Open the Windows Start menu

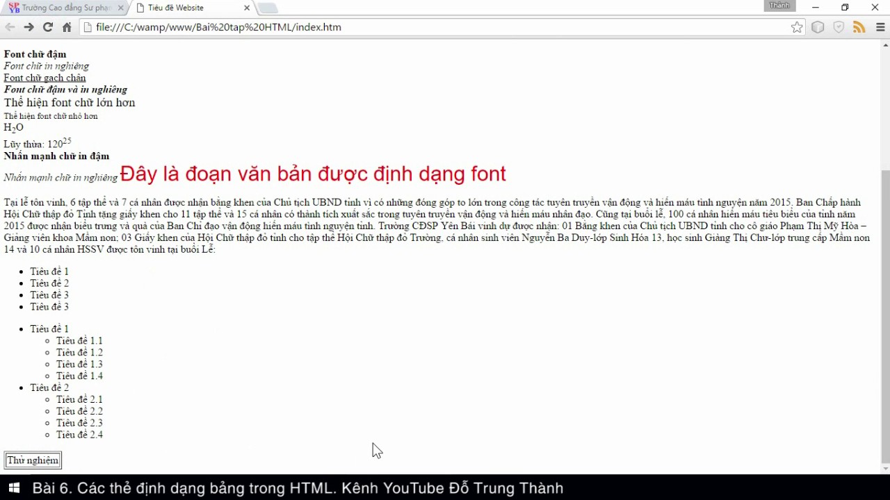13,487
